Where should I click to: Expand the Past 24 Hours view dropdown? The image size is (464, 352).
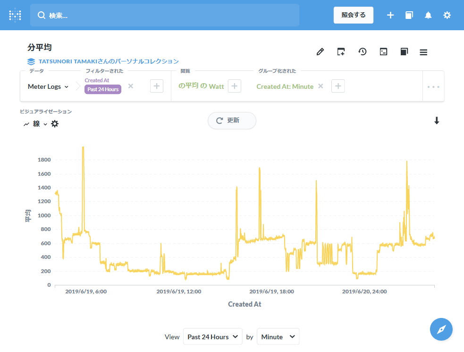point(213,336)
